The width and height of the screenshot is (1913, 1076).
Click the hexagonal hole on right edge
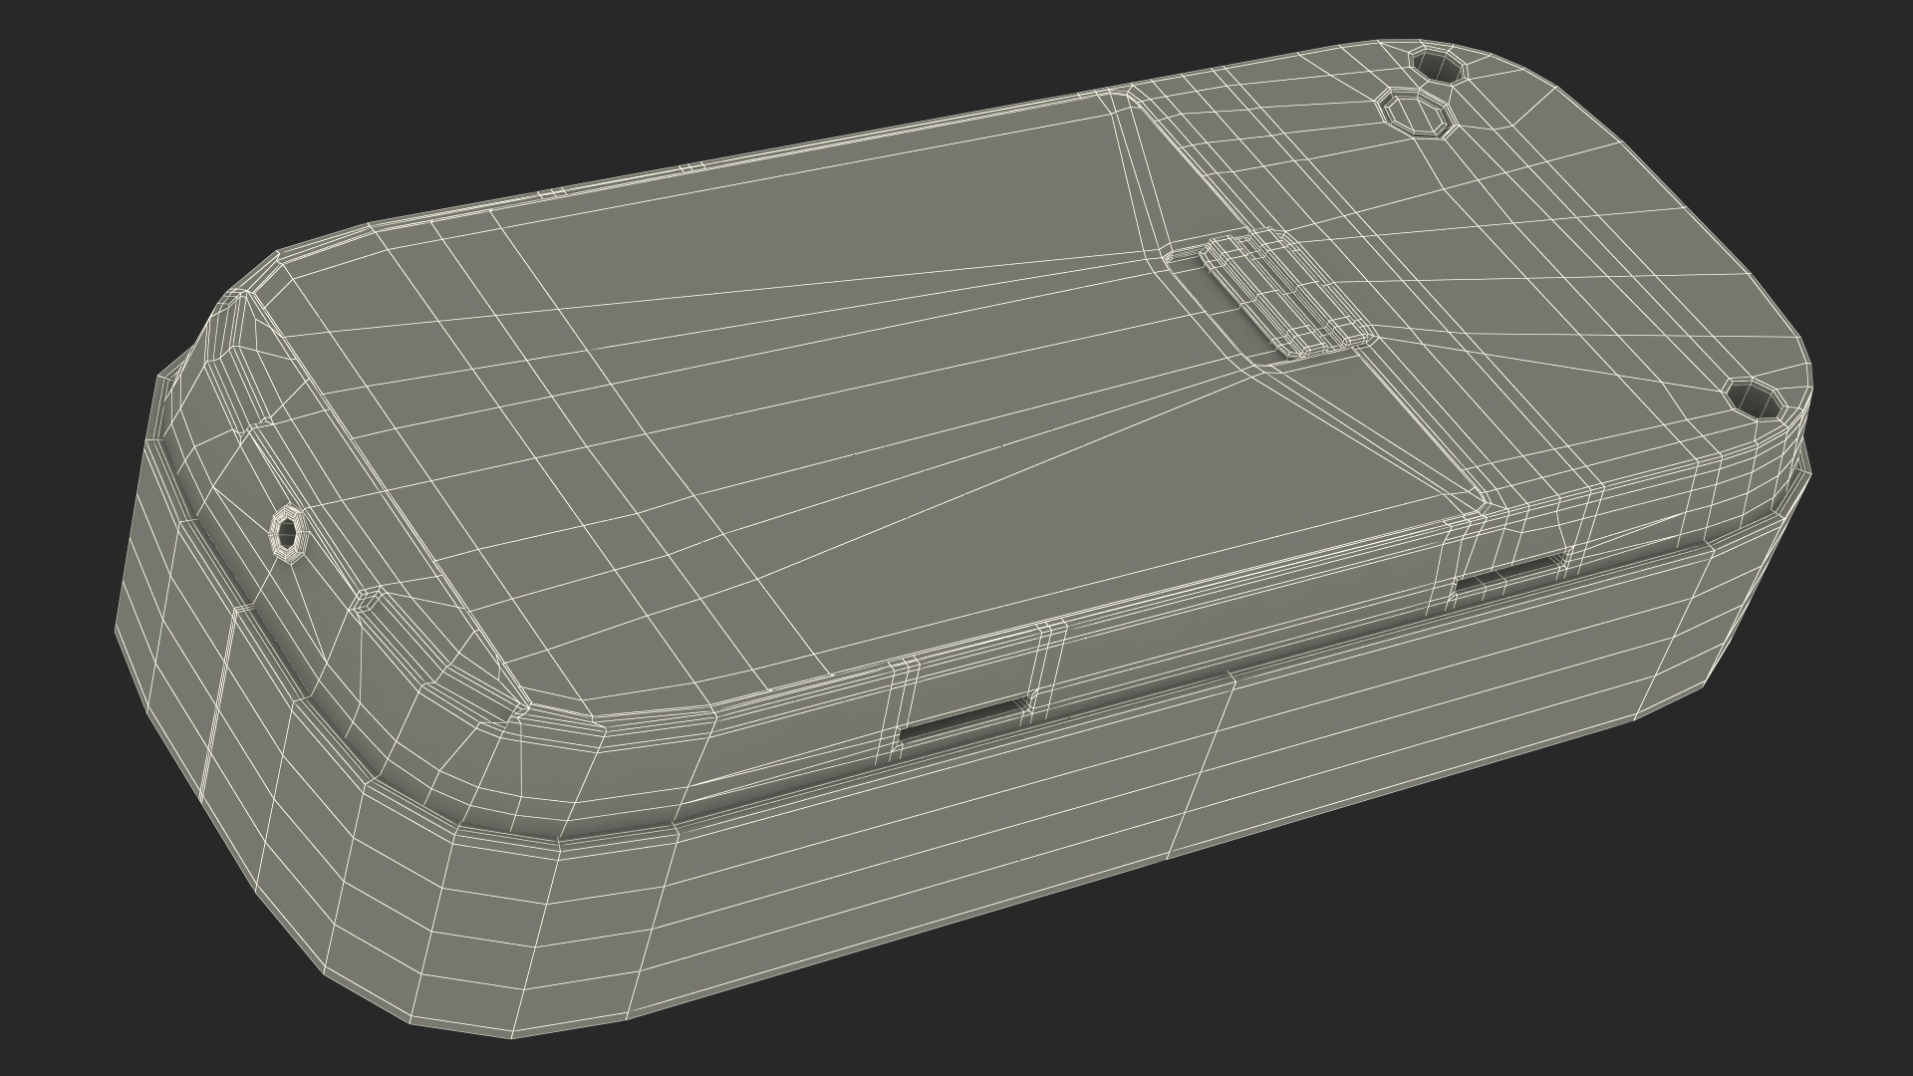1754,400
